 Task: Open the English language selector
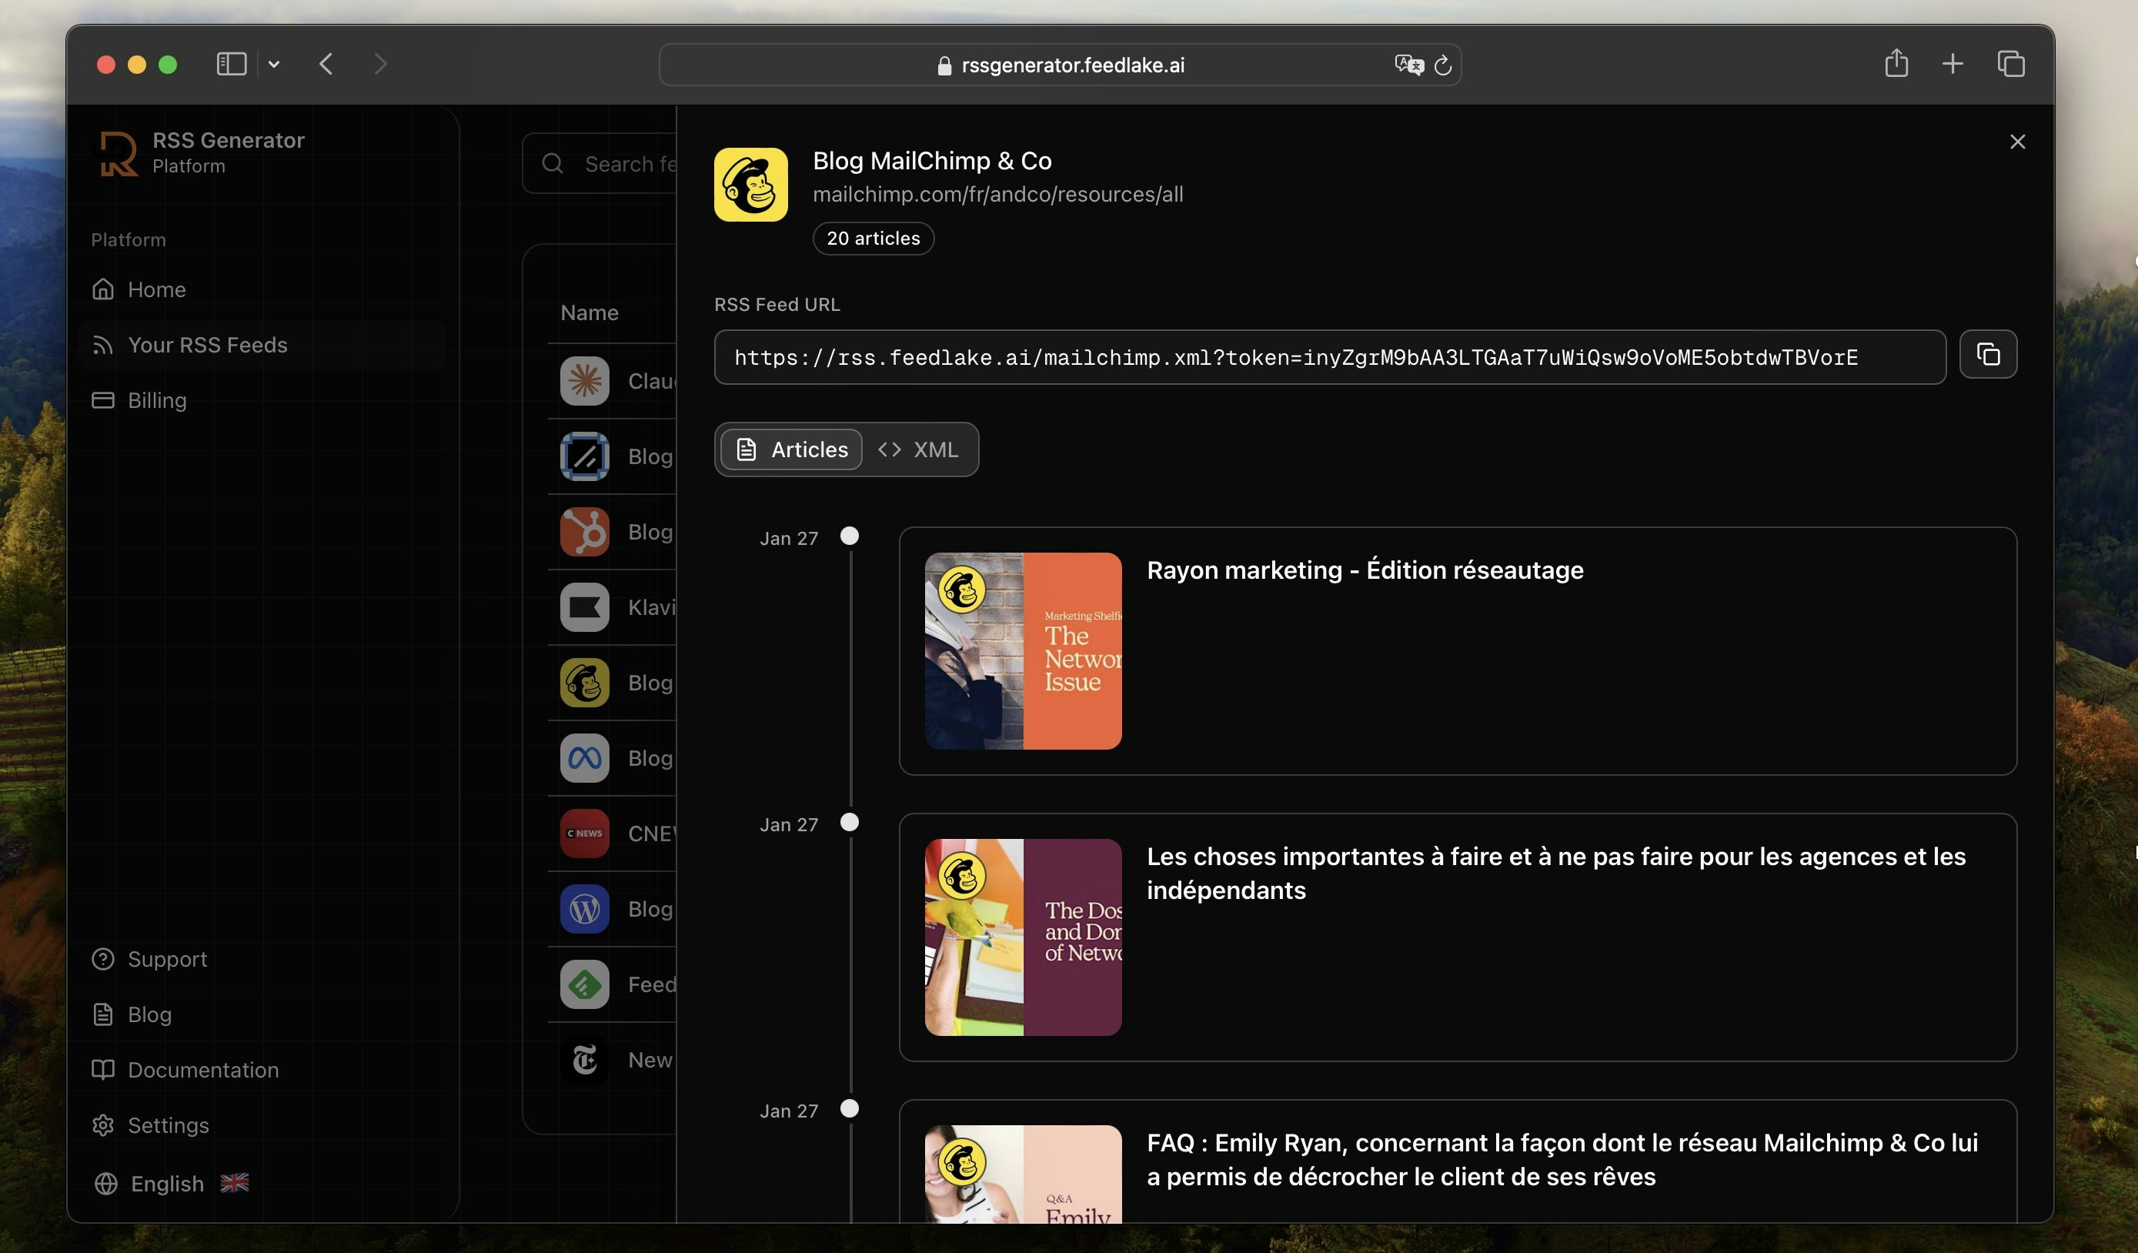167,1184
